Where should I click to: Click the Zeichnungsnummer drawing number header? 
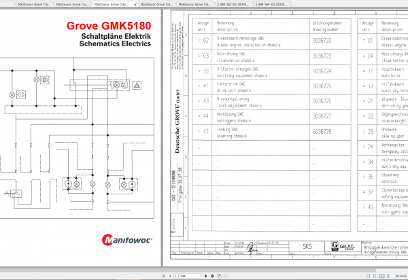point(327,27)
